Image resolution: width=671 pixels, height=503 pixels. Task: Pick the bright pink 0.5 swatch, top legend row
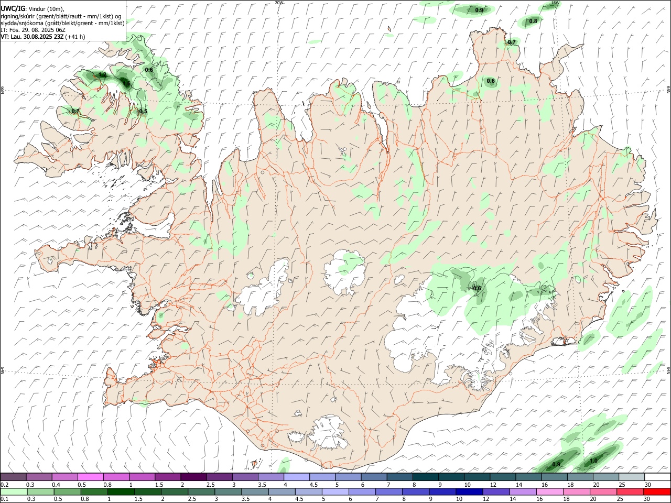coord(90,477)
